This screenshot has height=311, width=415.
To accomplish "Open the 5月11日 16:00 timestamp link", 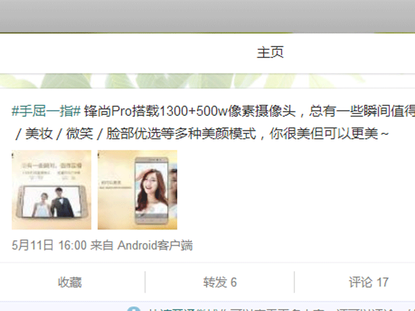I will click(49, 245).
